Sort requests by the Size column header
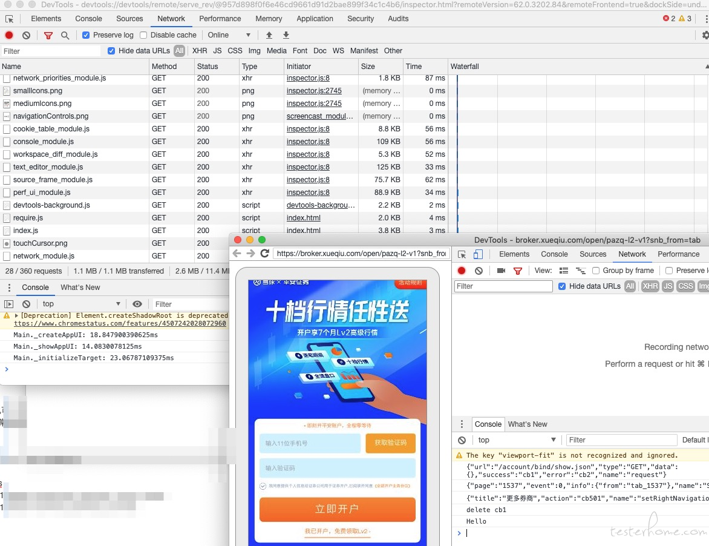The width and height of the screenshot is (709, 546). coord(381,67)
